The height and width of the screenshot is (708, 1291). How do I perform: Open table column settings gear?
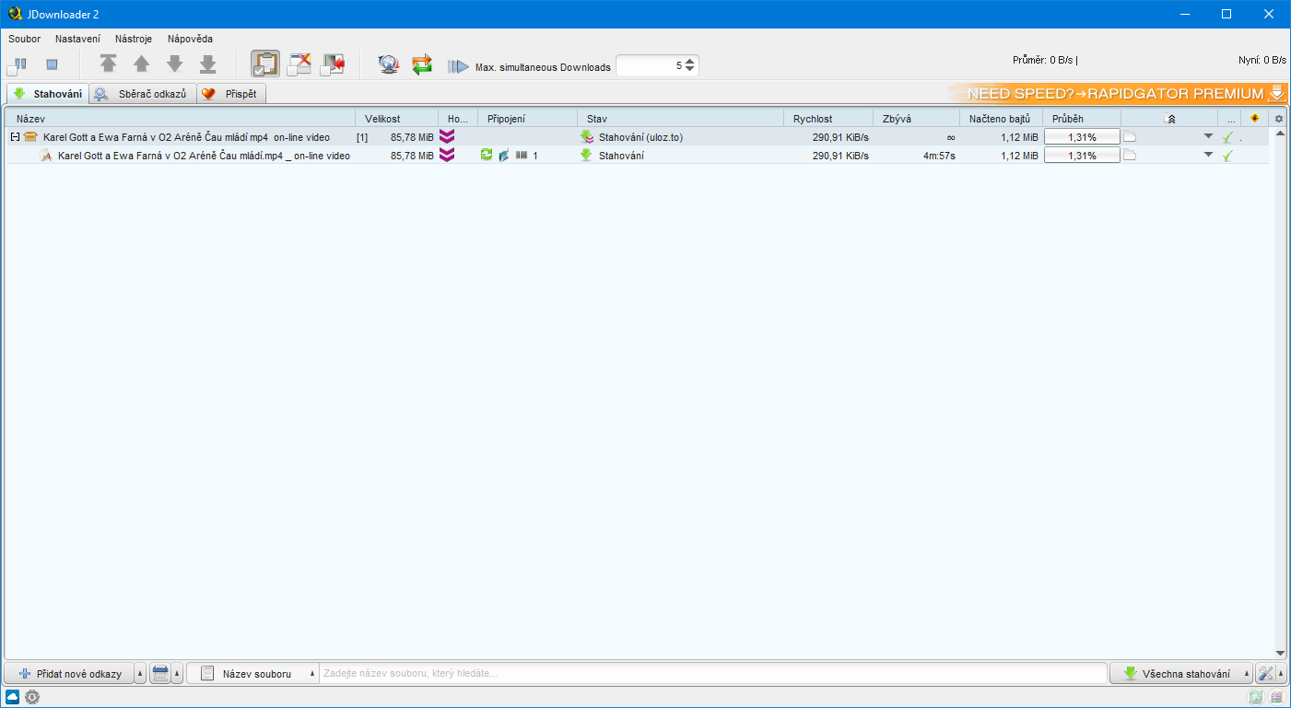[x=1278, y=119]
